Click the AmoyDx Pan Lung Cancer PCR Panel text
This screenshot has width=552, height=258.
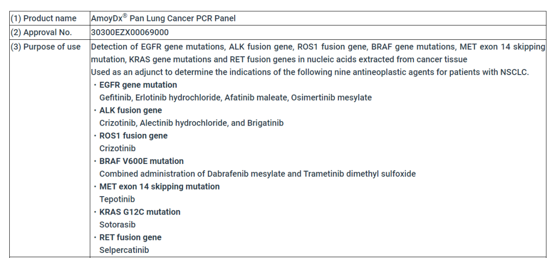coord(163,19)
